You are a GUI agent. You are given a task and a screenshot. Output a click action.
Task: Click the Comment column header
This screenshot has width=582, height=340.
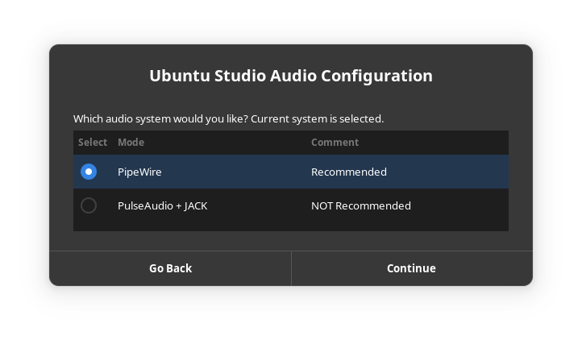tap(335, 143)
